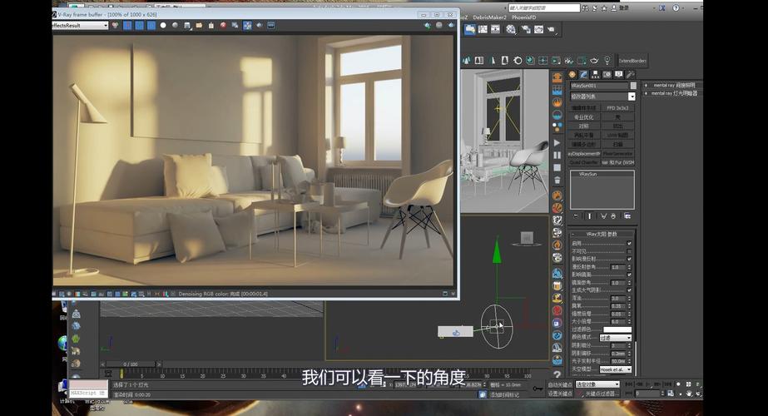
Task: Click the timeline slider showing 0 / 100
Action: [x=131, y=364]
